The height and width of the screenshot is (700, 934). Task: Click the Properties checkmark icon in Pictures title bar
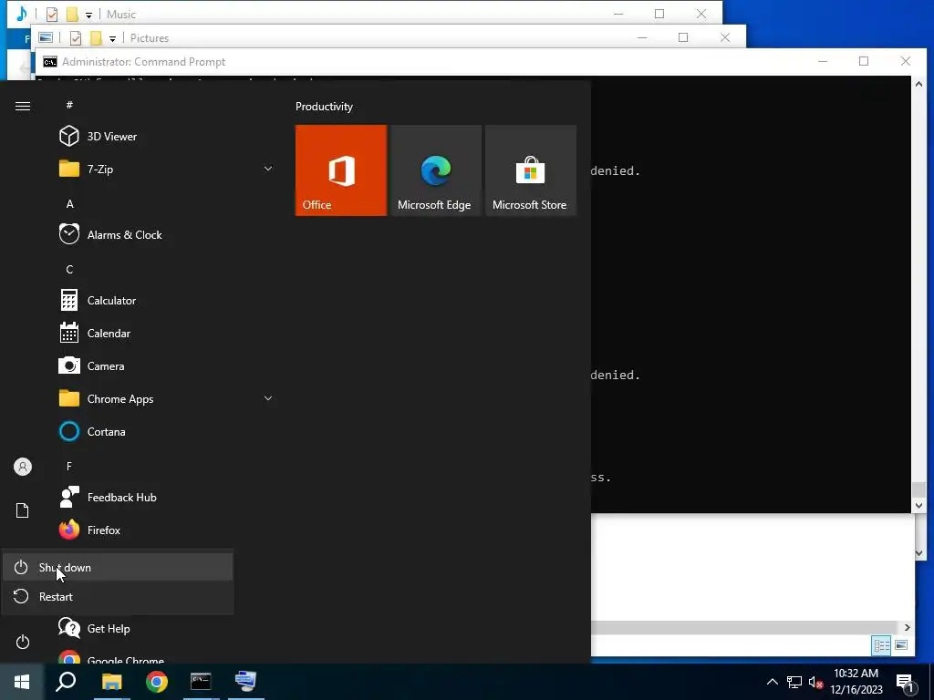(76, 38)
